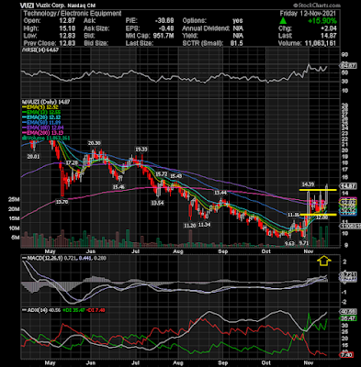Viewport: 361px width, 367px height.
Task: Click the Options value yes
Action: [238, 21]
